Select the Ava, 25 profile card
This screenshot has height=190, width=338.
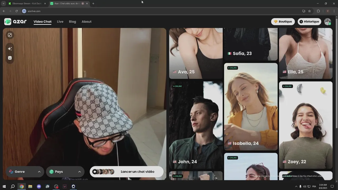(x=196, y=53)
